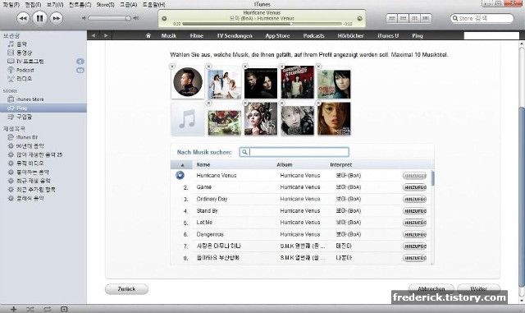Click the Hinzufügen button for Let Me
Image resolution: width=525 pixels, height=313 pixels.
pyautogui.click(x=415, y=223)
